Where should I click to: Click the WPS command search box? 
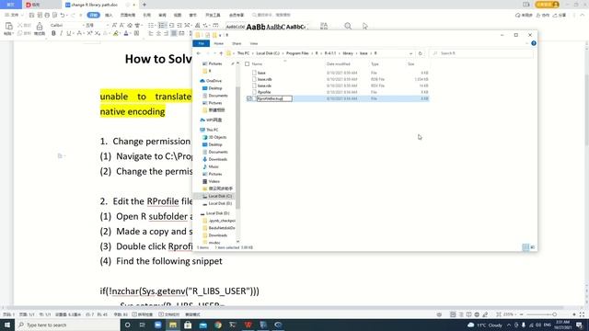[272, 15]
